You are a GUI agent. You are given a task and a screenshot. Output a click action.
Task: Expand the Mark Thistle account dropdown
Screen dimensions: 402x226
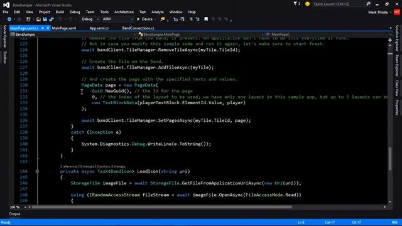(391, 13)
